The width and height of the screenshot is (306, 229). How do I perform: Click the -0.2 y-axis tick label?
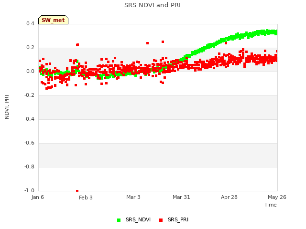click(x=29, y=95)
